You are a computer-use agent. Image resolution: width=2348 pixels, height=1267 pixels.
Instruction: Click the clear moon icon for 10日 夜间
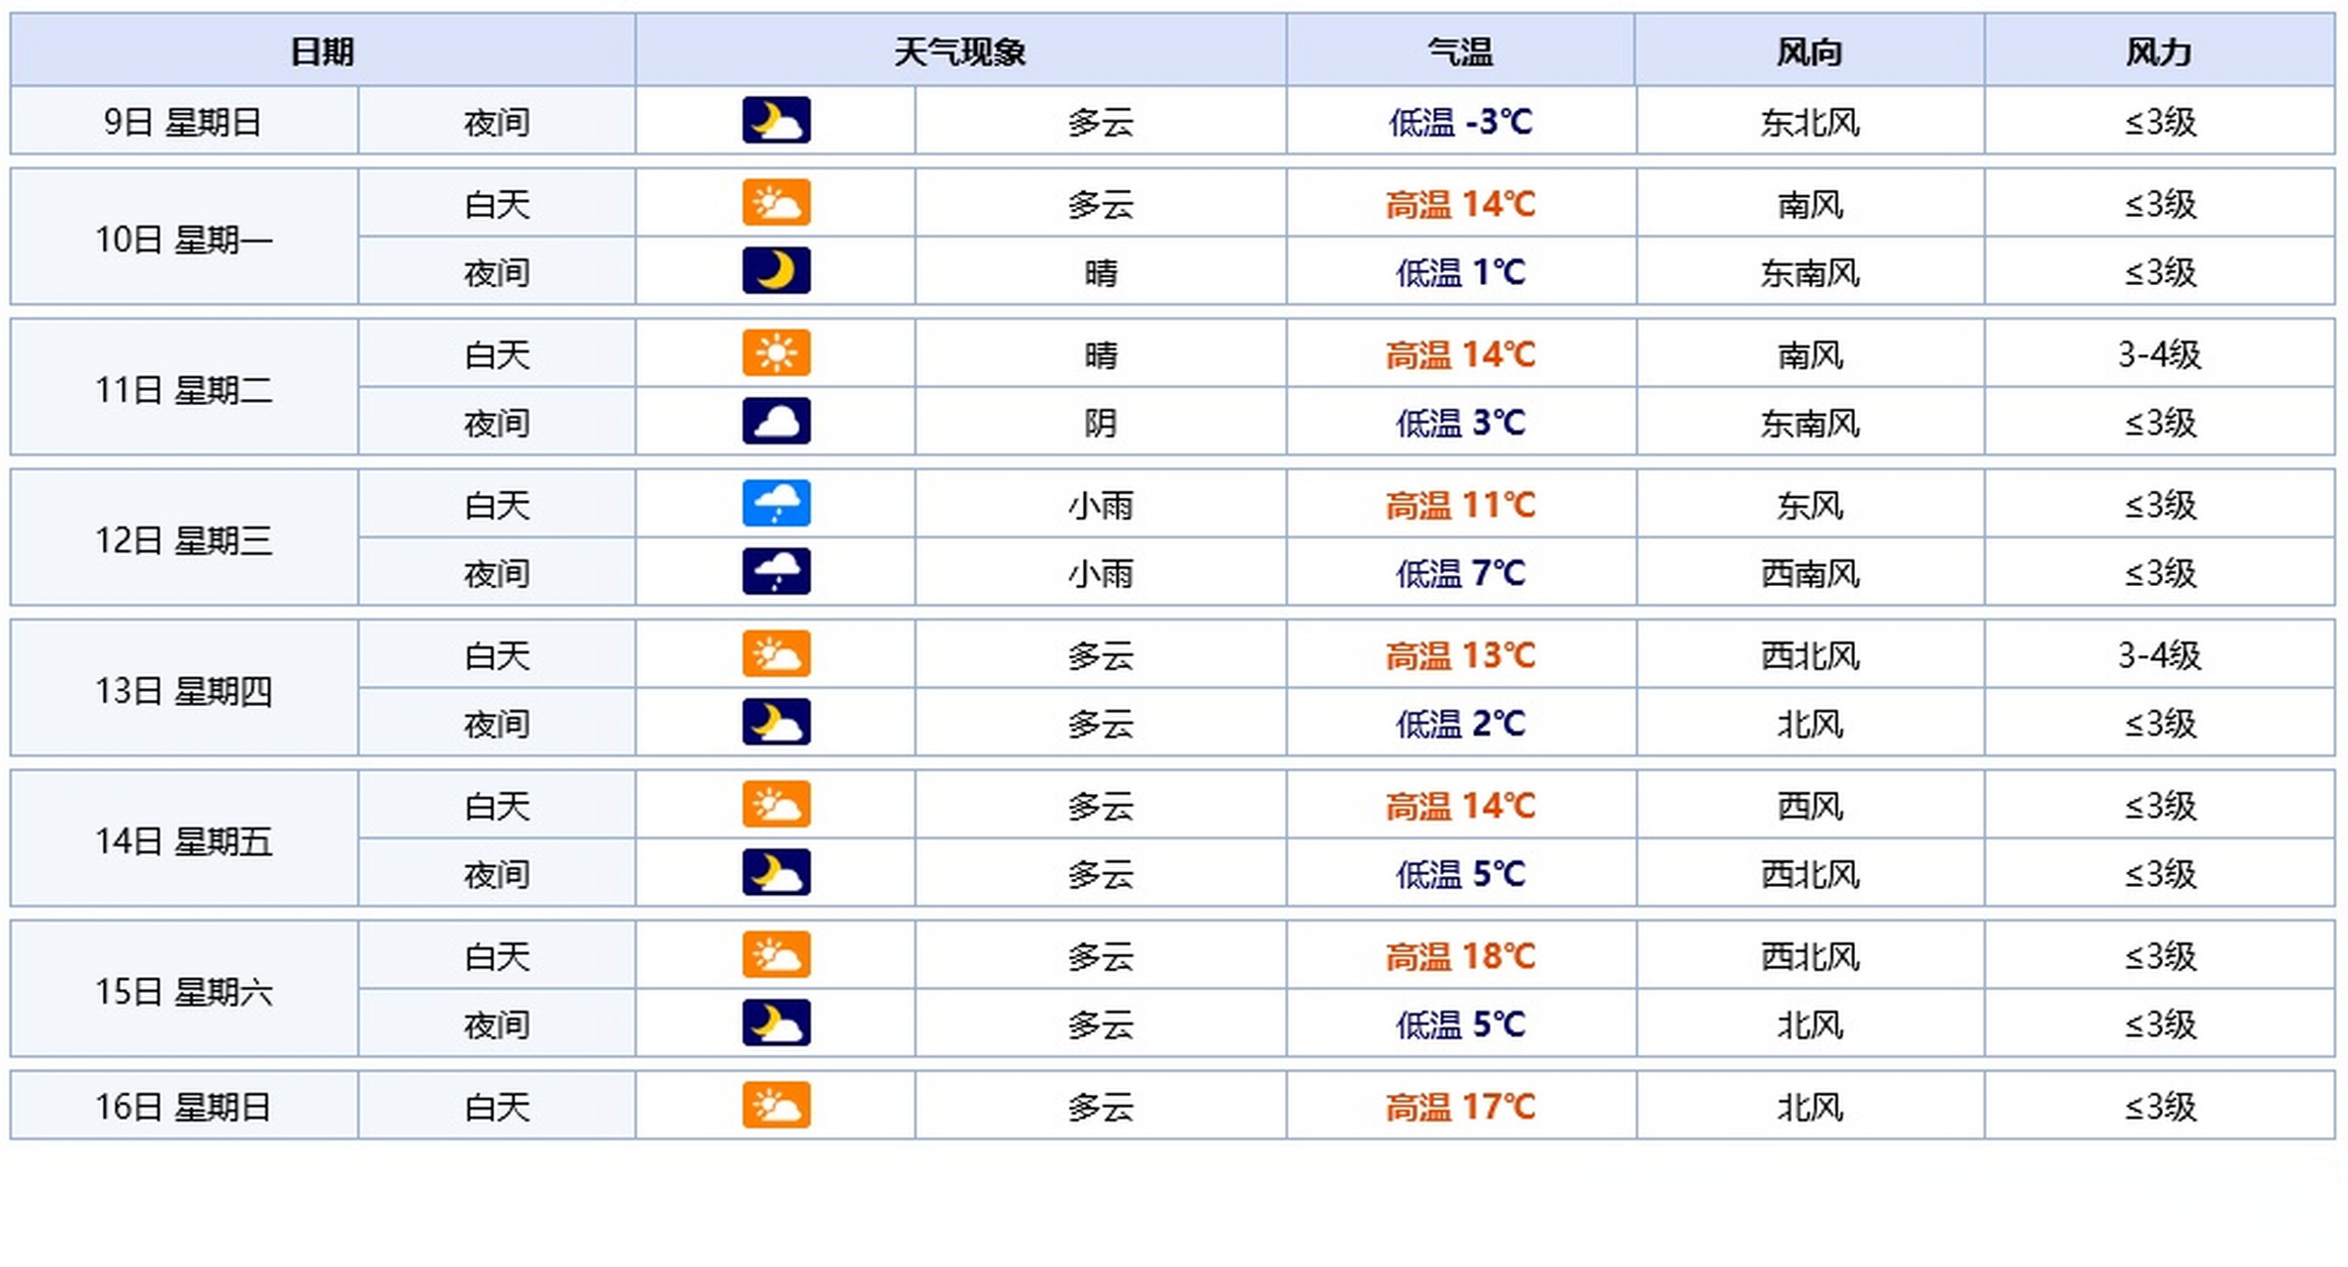pyautogui.click(x=776, y=270)
